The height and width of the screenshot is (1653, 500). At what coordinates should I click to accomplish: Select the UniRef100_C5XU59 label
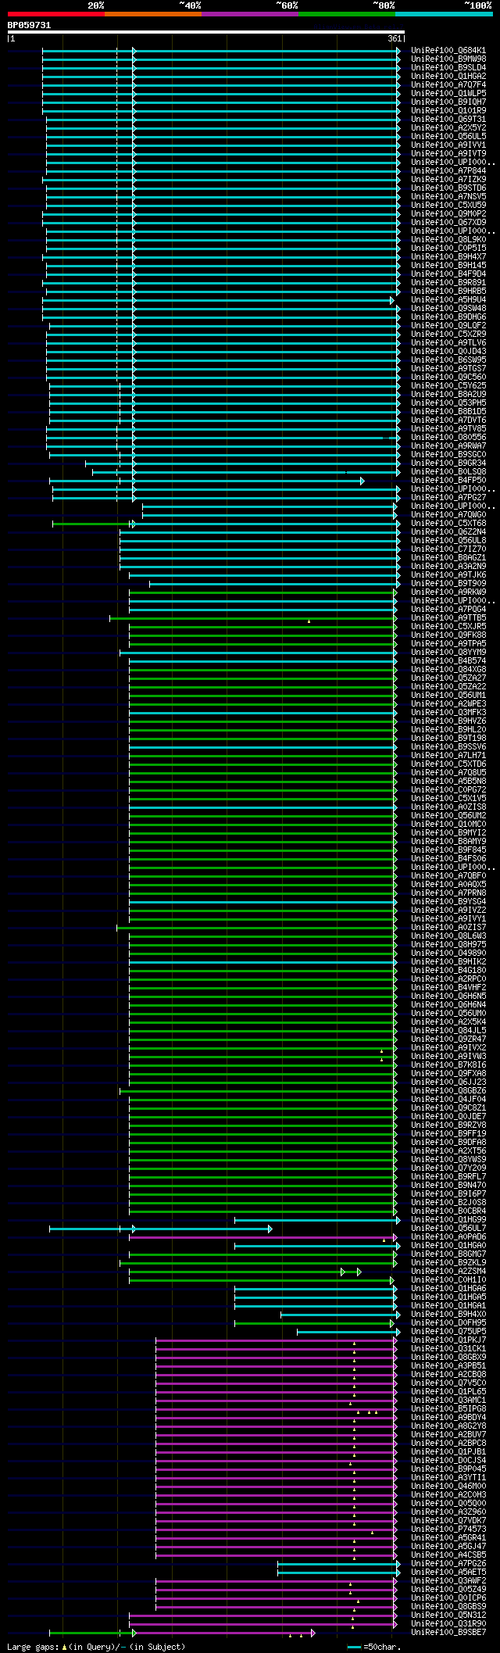click(x=448, y=205)
